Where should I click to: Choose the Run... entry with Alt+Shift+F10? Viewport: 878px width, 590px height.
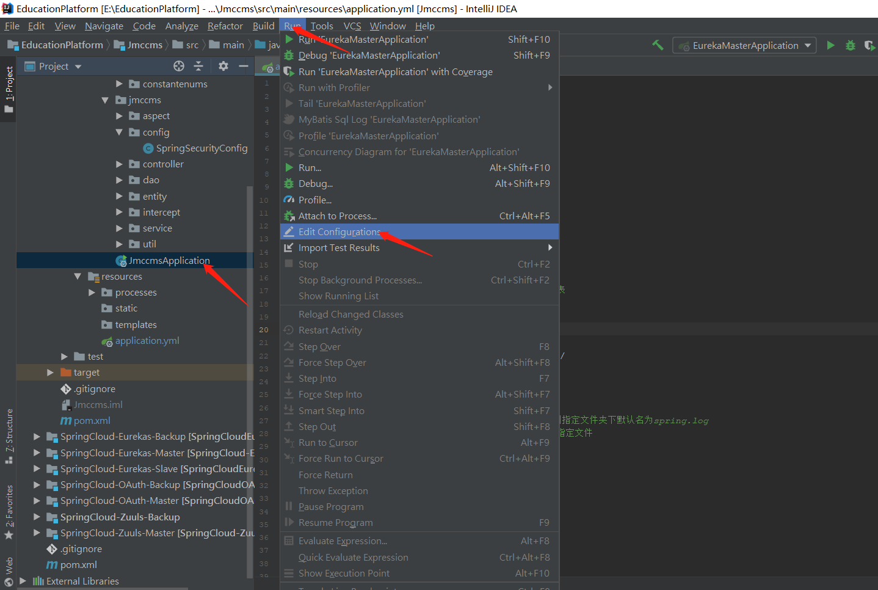coord(419,167)
